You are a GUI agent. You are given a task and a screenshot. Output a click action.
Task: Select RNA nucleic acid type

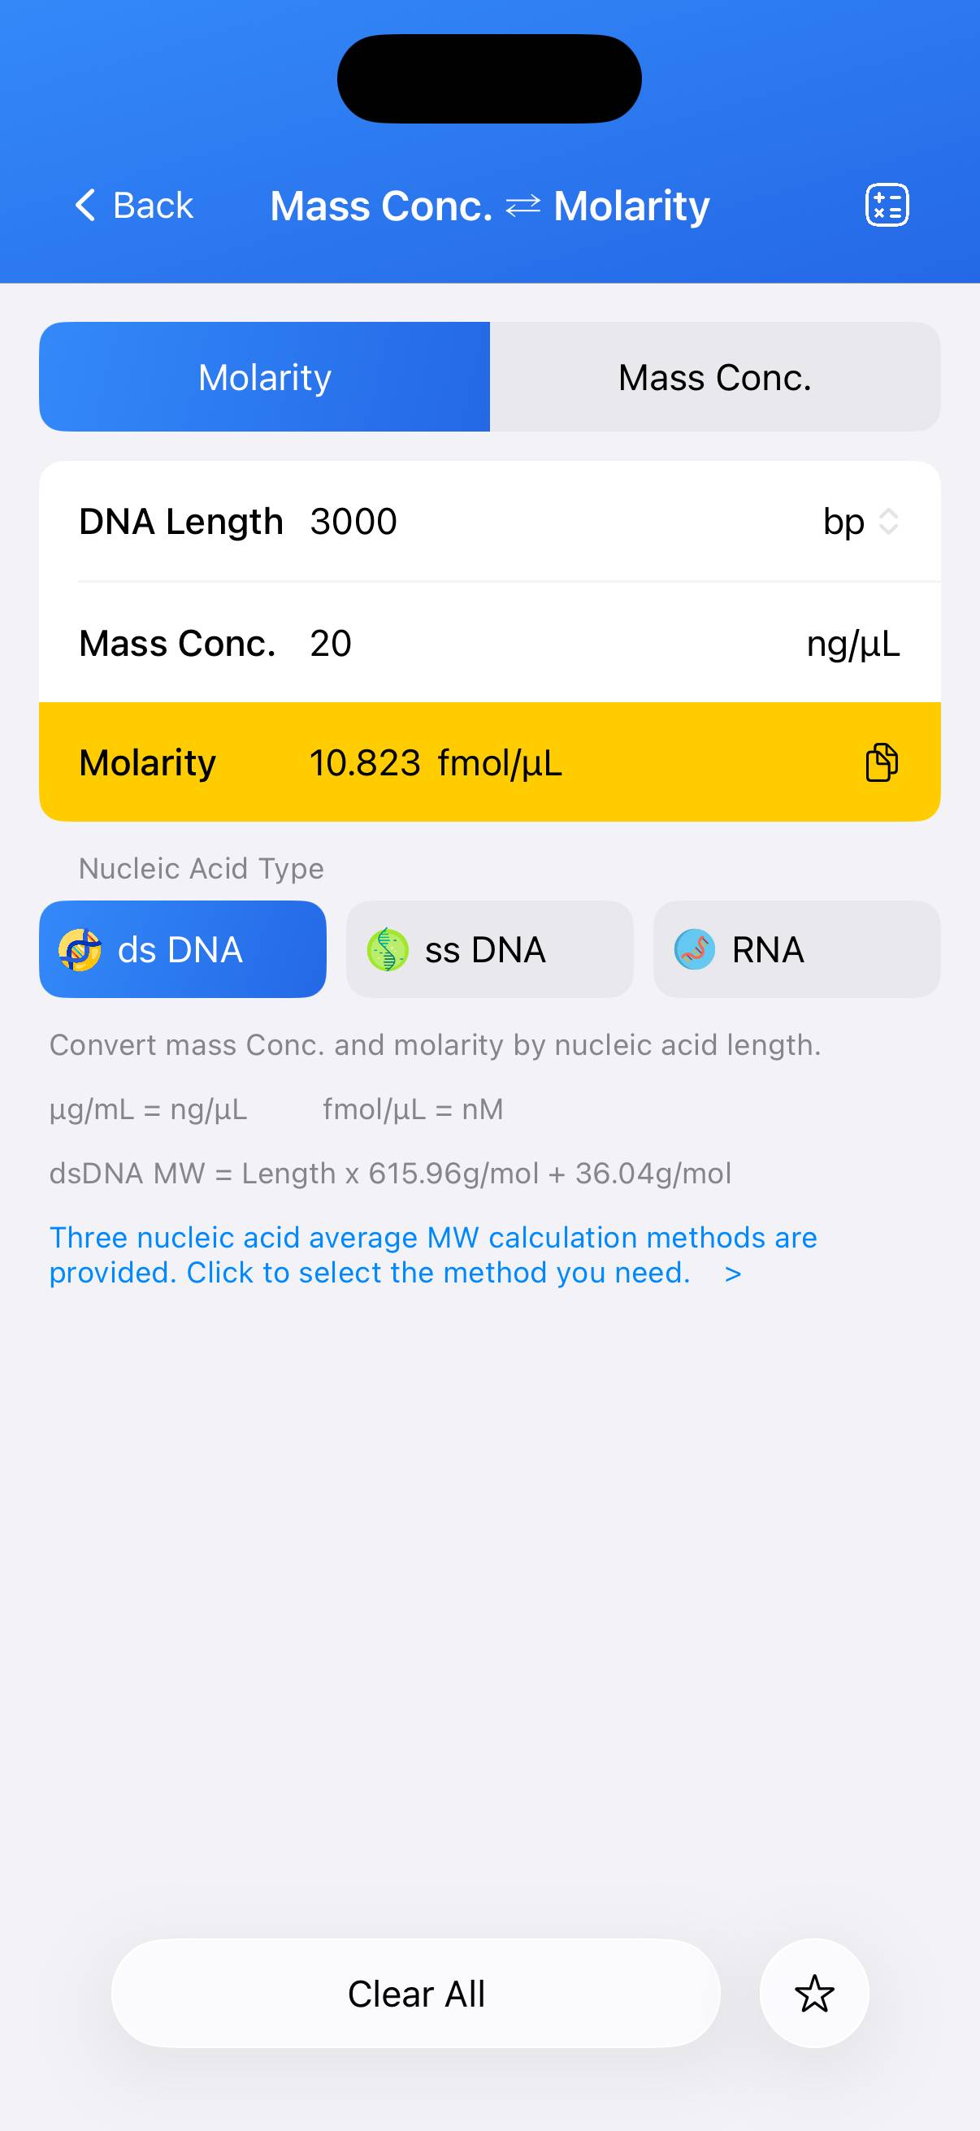796,949
